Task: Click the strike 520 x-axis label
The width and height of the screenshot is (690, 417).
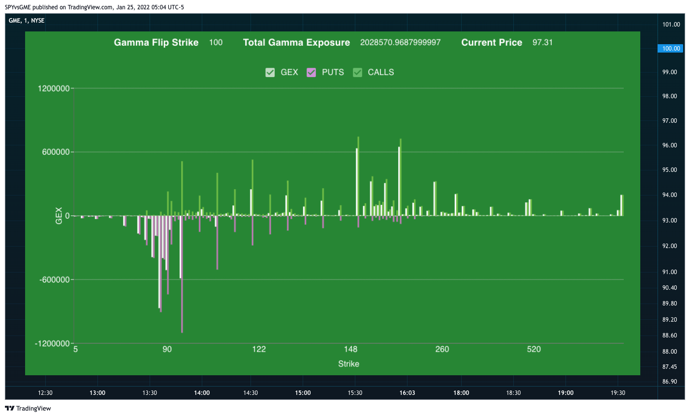Action: point(533,349)
